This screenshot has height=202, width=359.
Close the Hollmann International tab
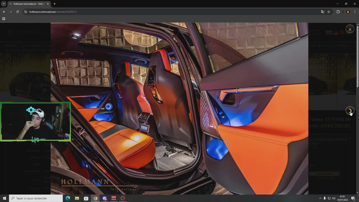coord(48,4)
